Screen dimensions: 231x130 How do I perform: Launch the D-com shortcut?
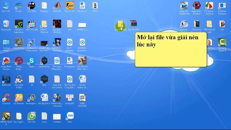[x=19, y=7]
